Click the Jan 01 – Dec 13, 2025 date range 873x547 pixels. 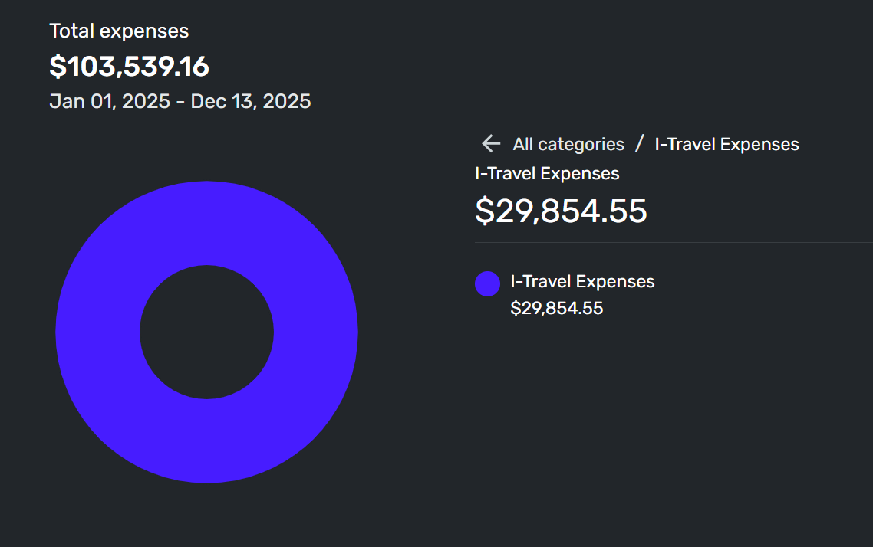[x=180, y=101]
